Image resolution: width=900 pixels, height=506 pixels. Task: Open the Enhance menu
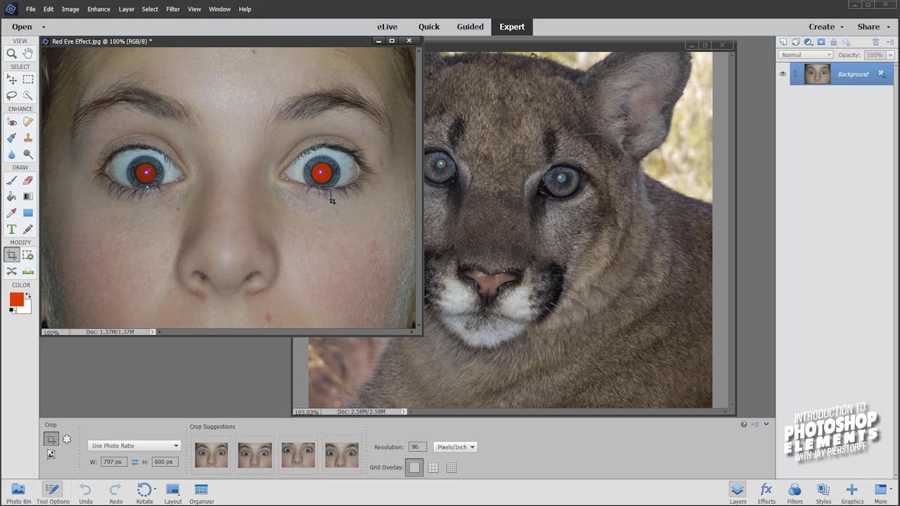pos(98,9)
